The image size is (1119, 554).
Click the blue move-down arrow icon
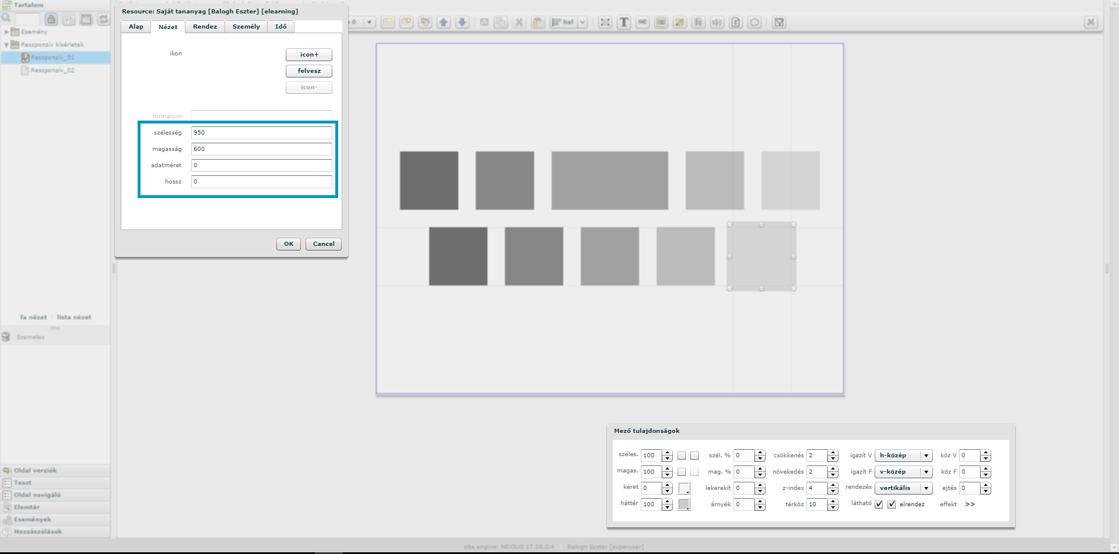click(x=462, y=22)
